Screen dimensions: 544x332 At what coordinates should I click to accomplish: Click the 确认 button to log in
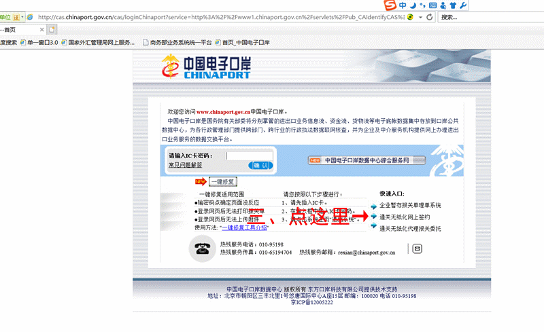click(x=261, y=165)
